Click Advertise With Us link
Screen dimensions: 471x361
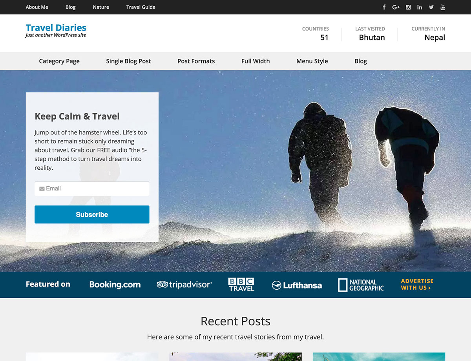coord(417,284)
